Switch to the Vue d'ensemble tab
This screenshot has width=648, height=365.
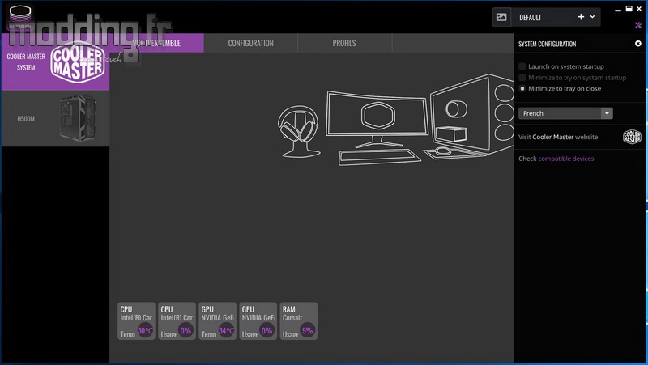tap(156, 43)
